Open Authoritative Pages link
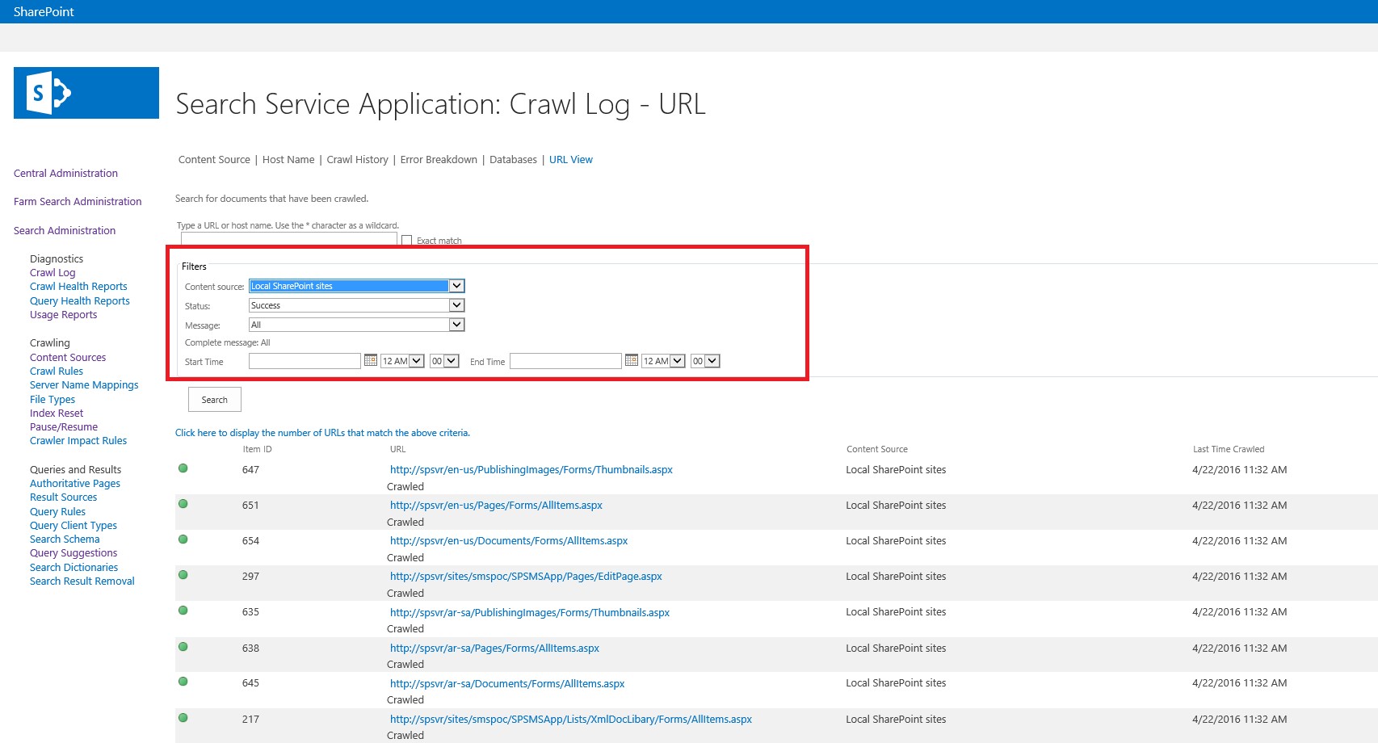This screenshot has height=743, width=1378. pyautogui.click(x=75, y=484)
